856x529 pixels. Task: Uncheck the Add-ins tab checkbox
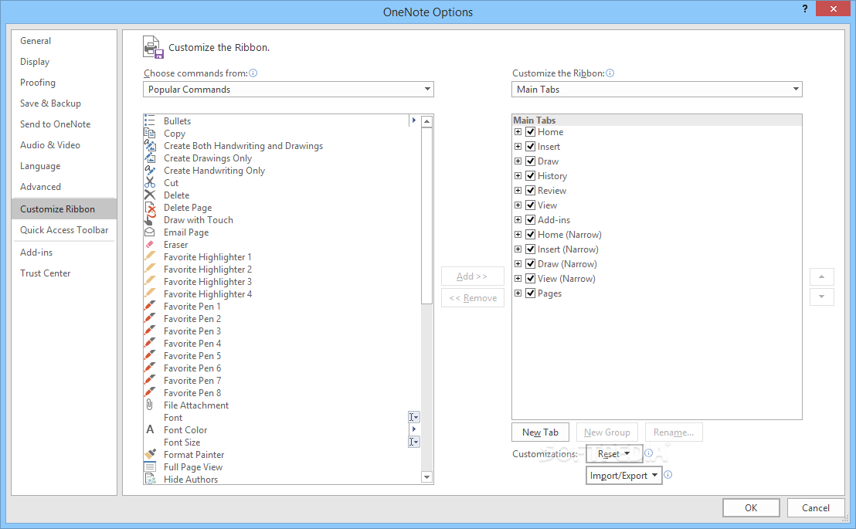pos(530,220)
